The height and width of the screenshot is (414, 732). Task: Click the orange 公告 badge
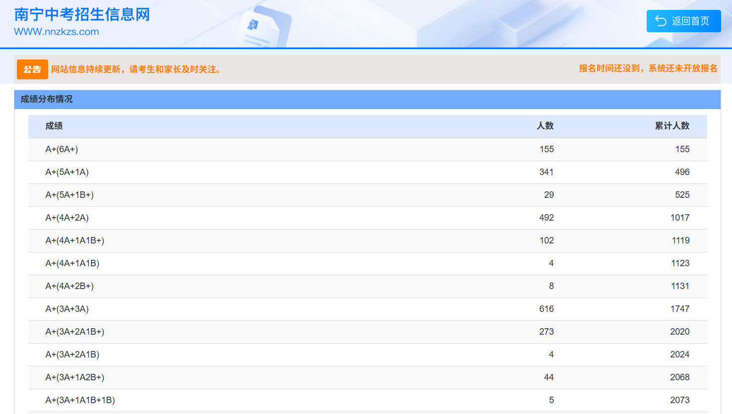(32, 69)
